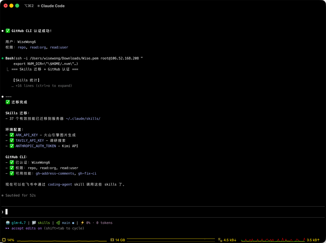The image size is (326, 243).
Task: Click the folder icon next to skills
Action: coord(34,223)
